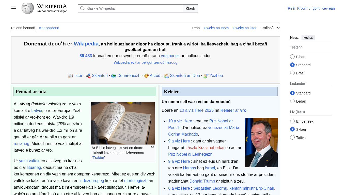Open the Latvian Bible book thumbnail

[x=123, y=123]
